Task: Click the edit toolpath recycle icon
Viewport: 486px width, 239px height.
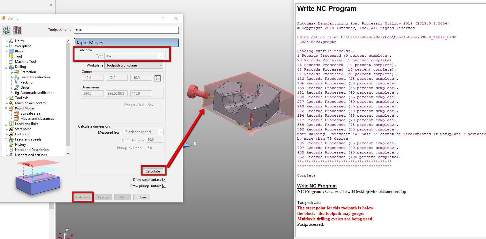Action: tap(7, 30)
